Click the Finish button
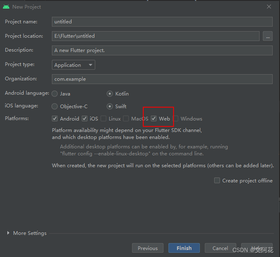The height and width of the screenshot is (257, 280). coord(184,248)
